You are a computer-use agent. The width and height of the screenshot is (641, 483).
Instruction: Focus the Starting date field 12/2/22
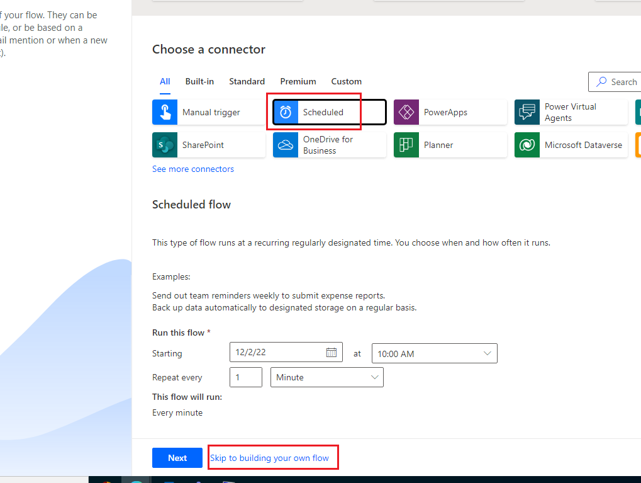coord(286,352)
